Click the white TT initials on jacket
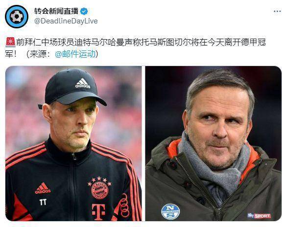This screenshot has width=282, height=227. tap(43, 202)
